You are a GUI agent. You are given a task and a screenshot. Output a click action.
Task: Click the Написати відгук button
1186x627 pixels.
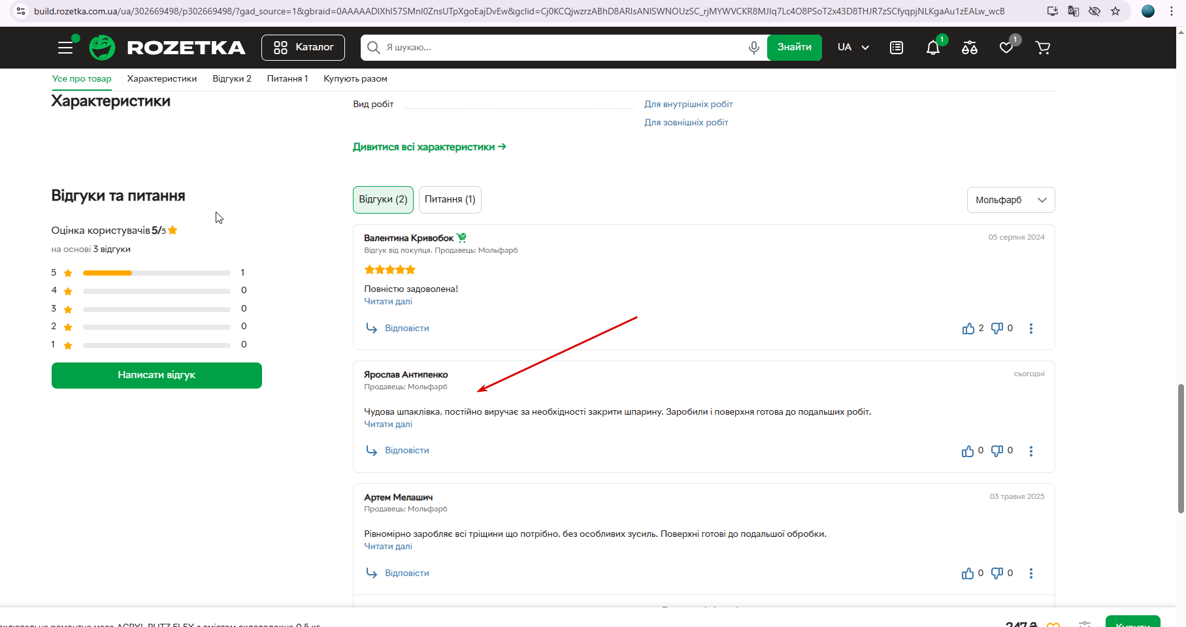pyautogui.click(x=157, y=376)
